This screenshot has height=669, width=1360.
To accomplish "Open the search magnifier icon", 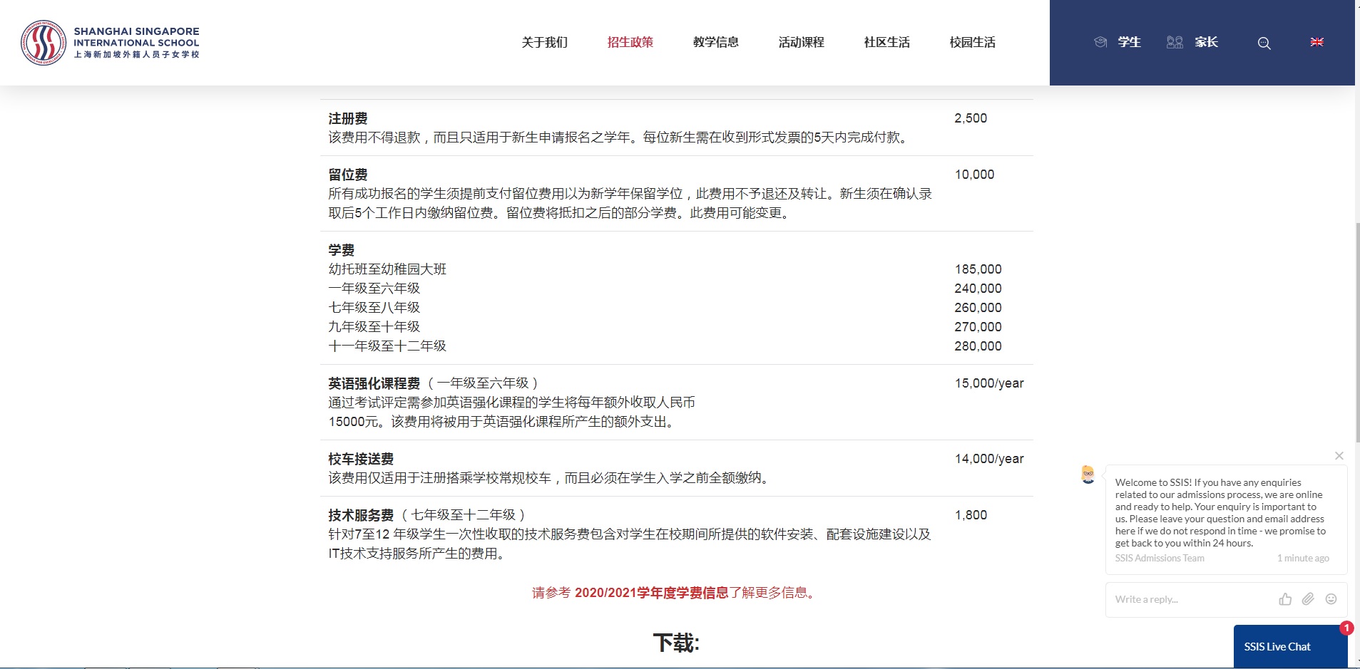I will tap(1264, 43).
